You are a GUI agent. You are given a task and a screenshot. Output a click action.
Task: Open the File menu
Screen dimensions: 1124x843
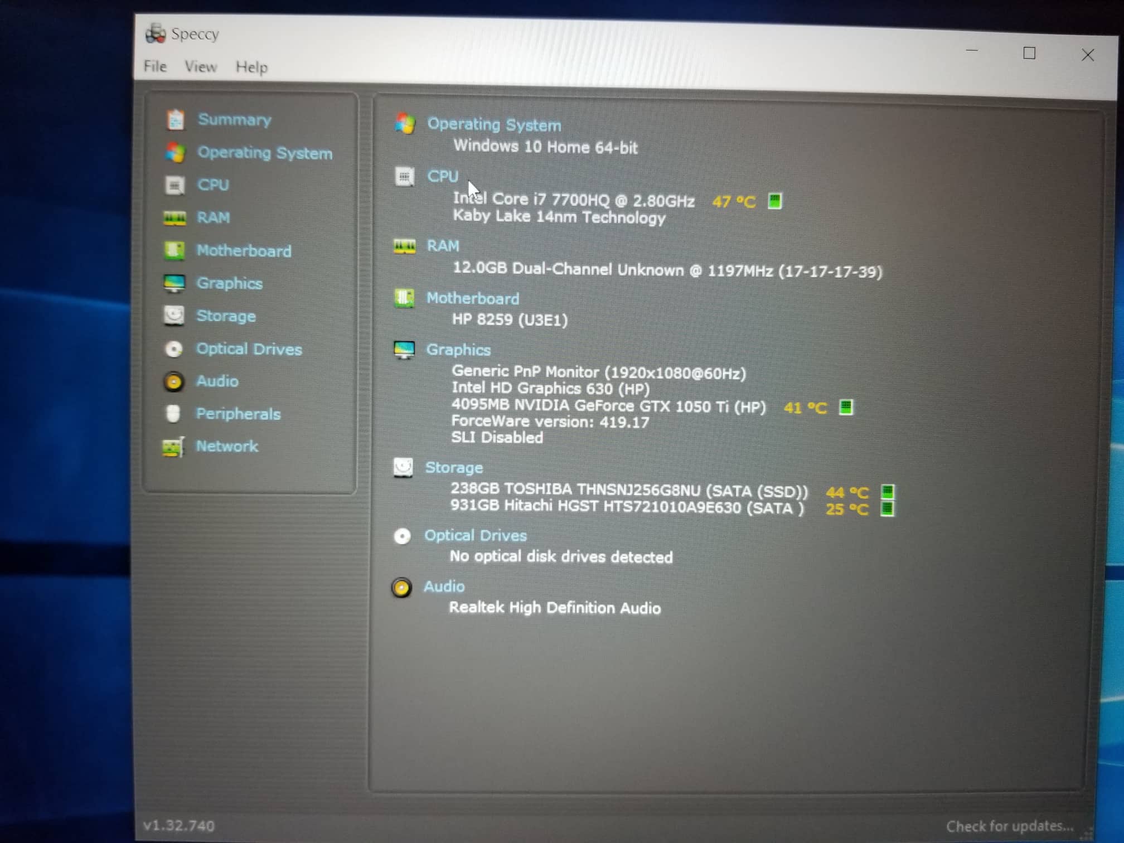[x=155, y=66]
